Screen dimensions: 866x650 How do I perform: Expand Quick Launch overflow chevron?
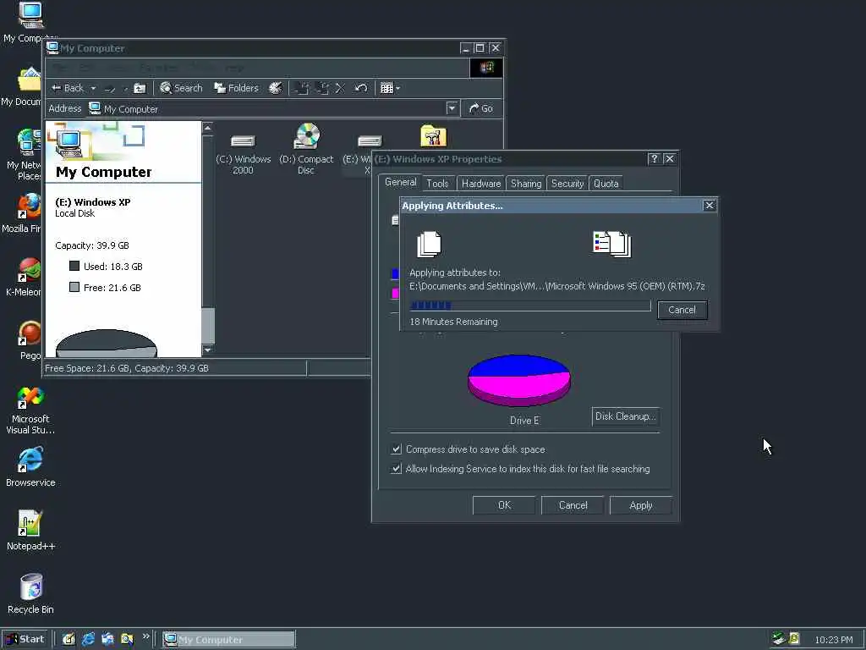[x=145, y=636]
